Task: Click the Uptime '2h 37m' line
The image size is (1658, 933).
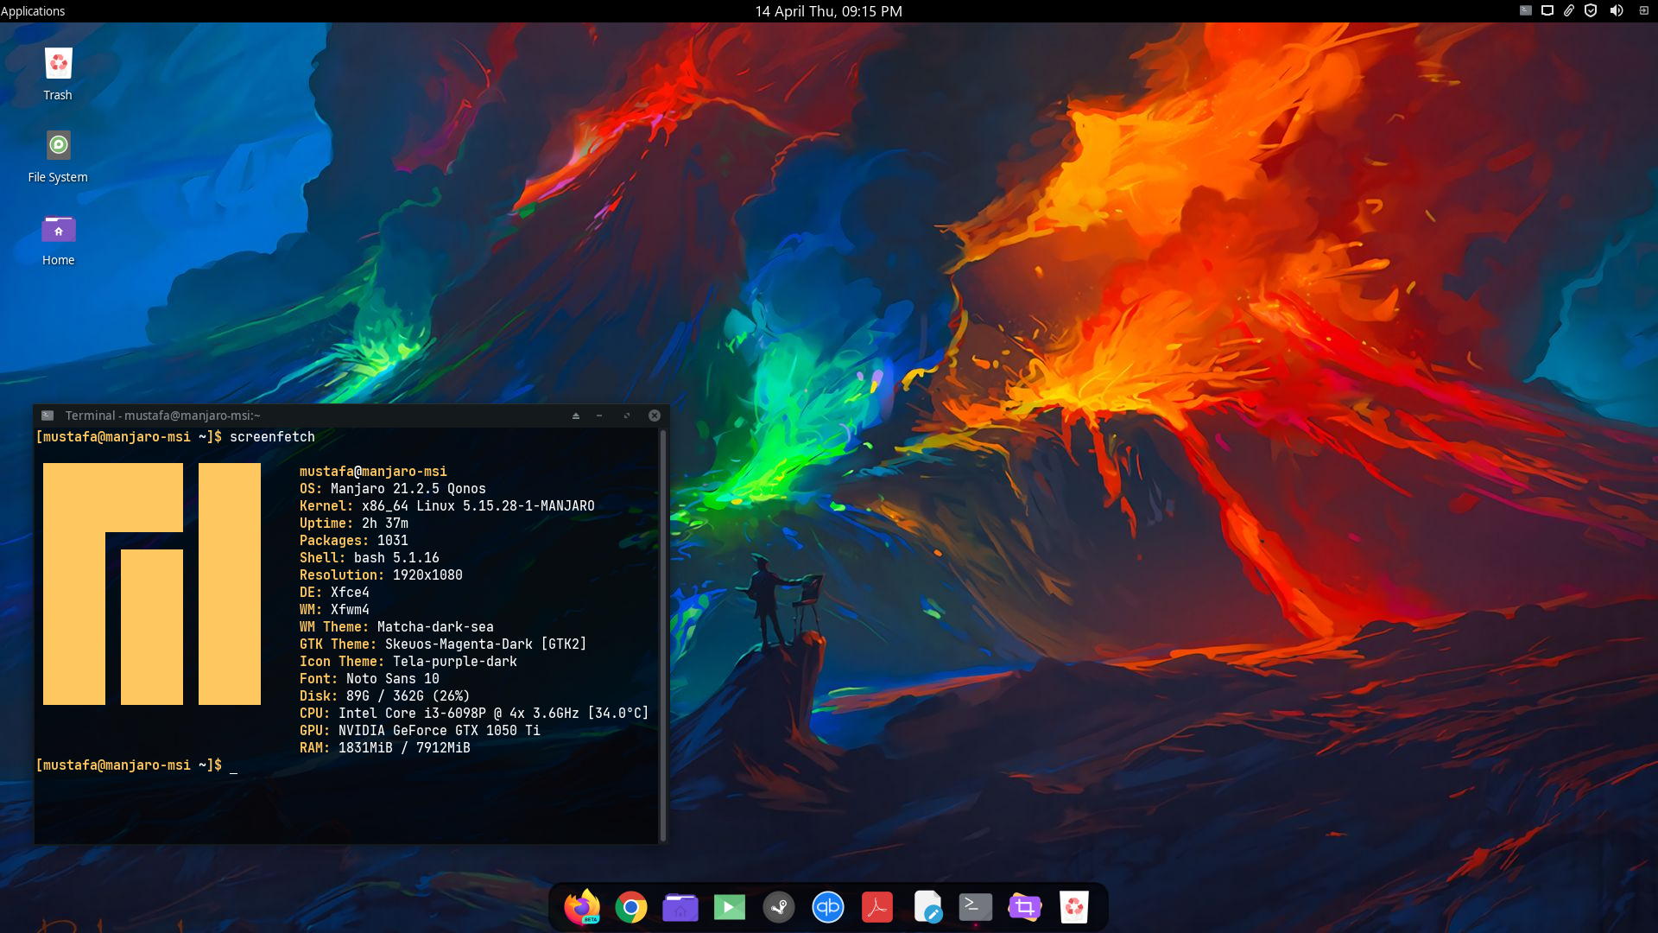Action: (354, 524)
